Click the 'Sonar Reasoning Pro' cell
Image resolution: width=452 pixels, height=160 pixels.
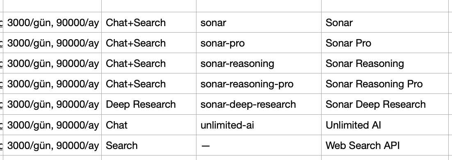(385, 83)
